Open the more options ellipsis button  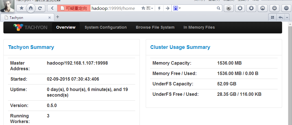[x=286, y=8]
